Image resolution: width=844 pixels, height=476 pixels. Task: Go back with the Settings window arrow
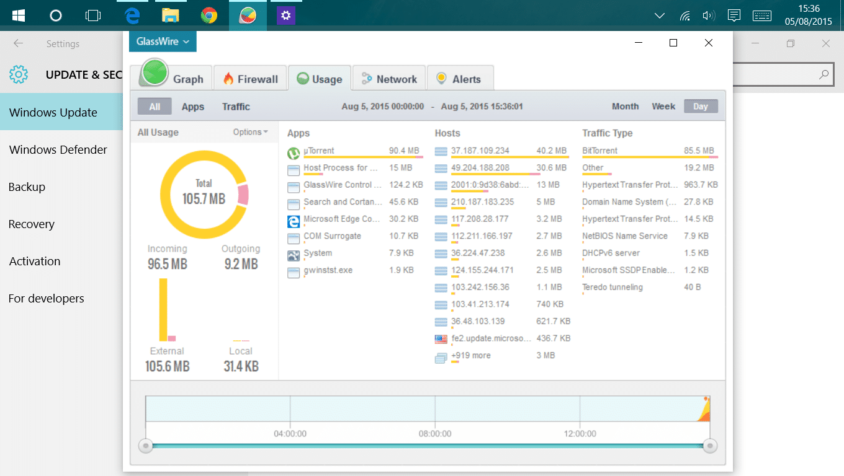[x=18, y=43]
